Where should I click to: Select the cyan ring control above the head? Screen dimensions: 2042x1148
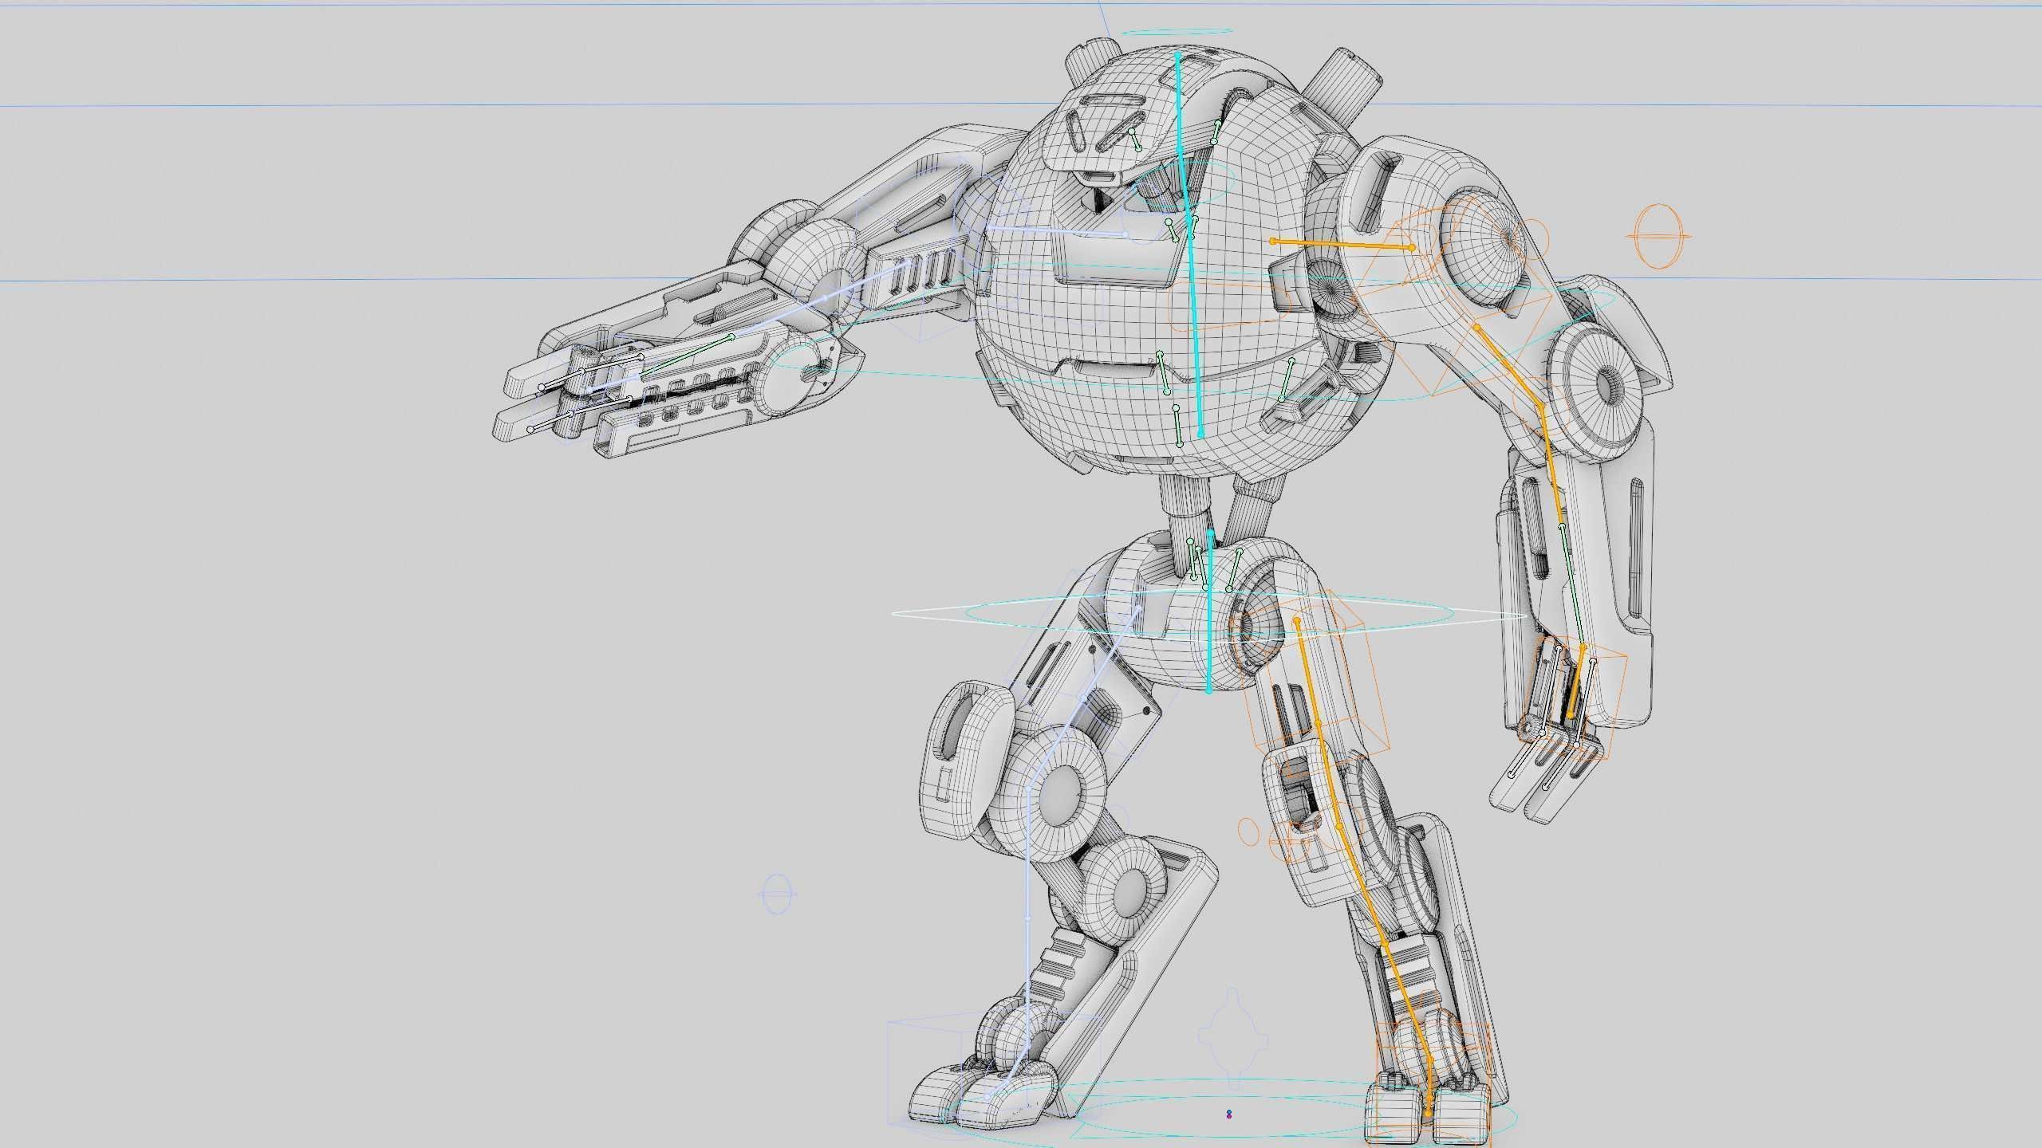click(x=1177, y=33)
